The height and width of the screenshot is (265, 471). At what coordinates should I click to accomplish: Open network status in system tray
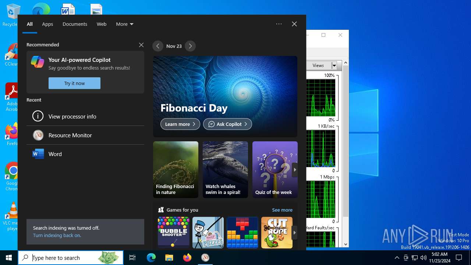[415, 258]
